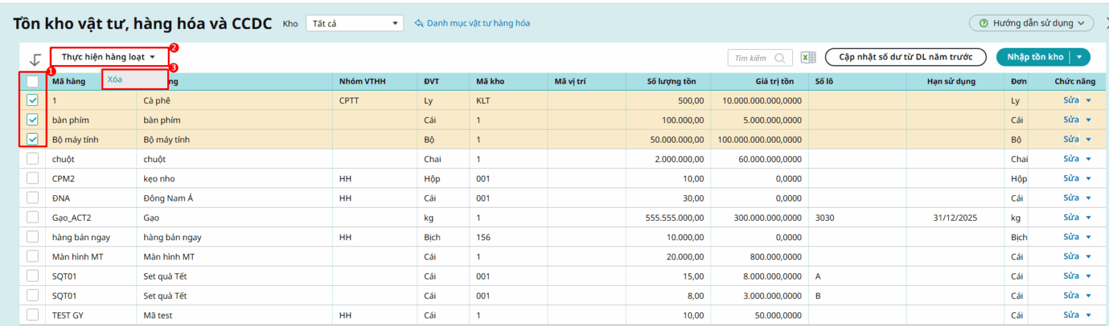Expand the Thực hiện hàng loạt dropdown
Screen dimensions: 1109x326
tap(108, 57)
